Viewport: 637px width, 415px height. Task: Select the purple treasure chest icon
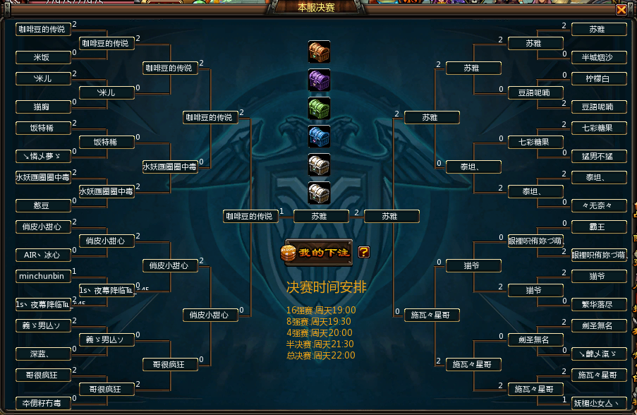coord(319,80)
